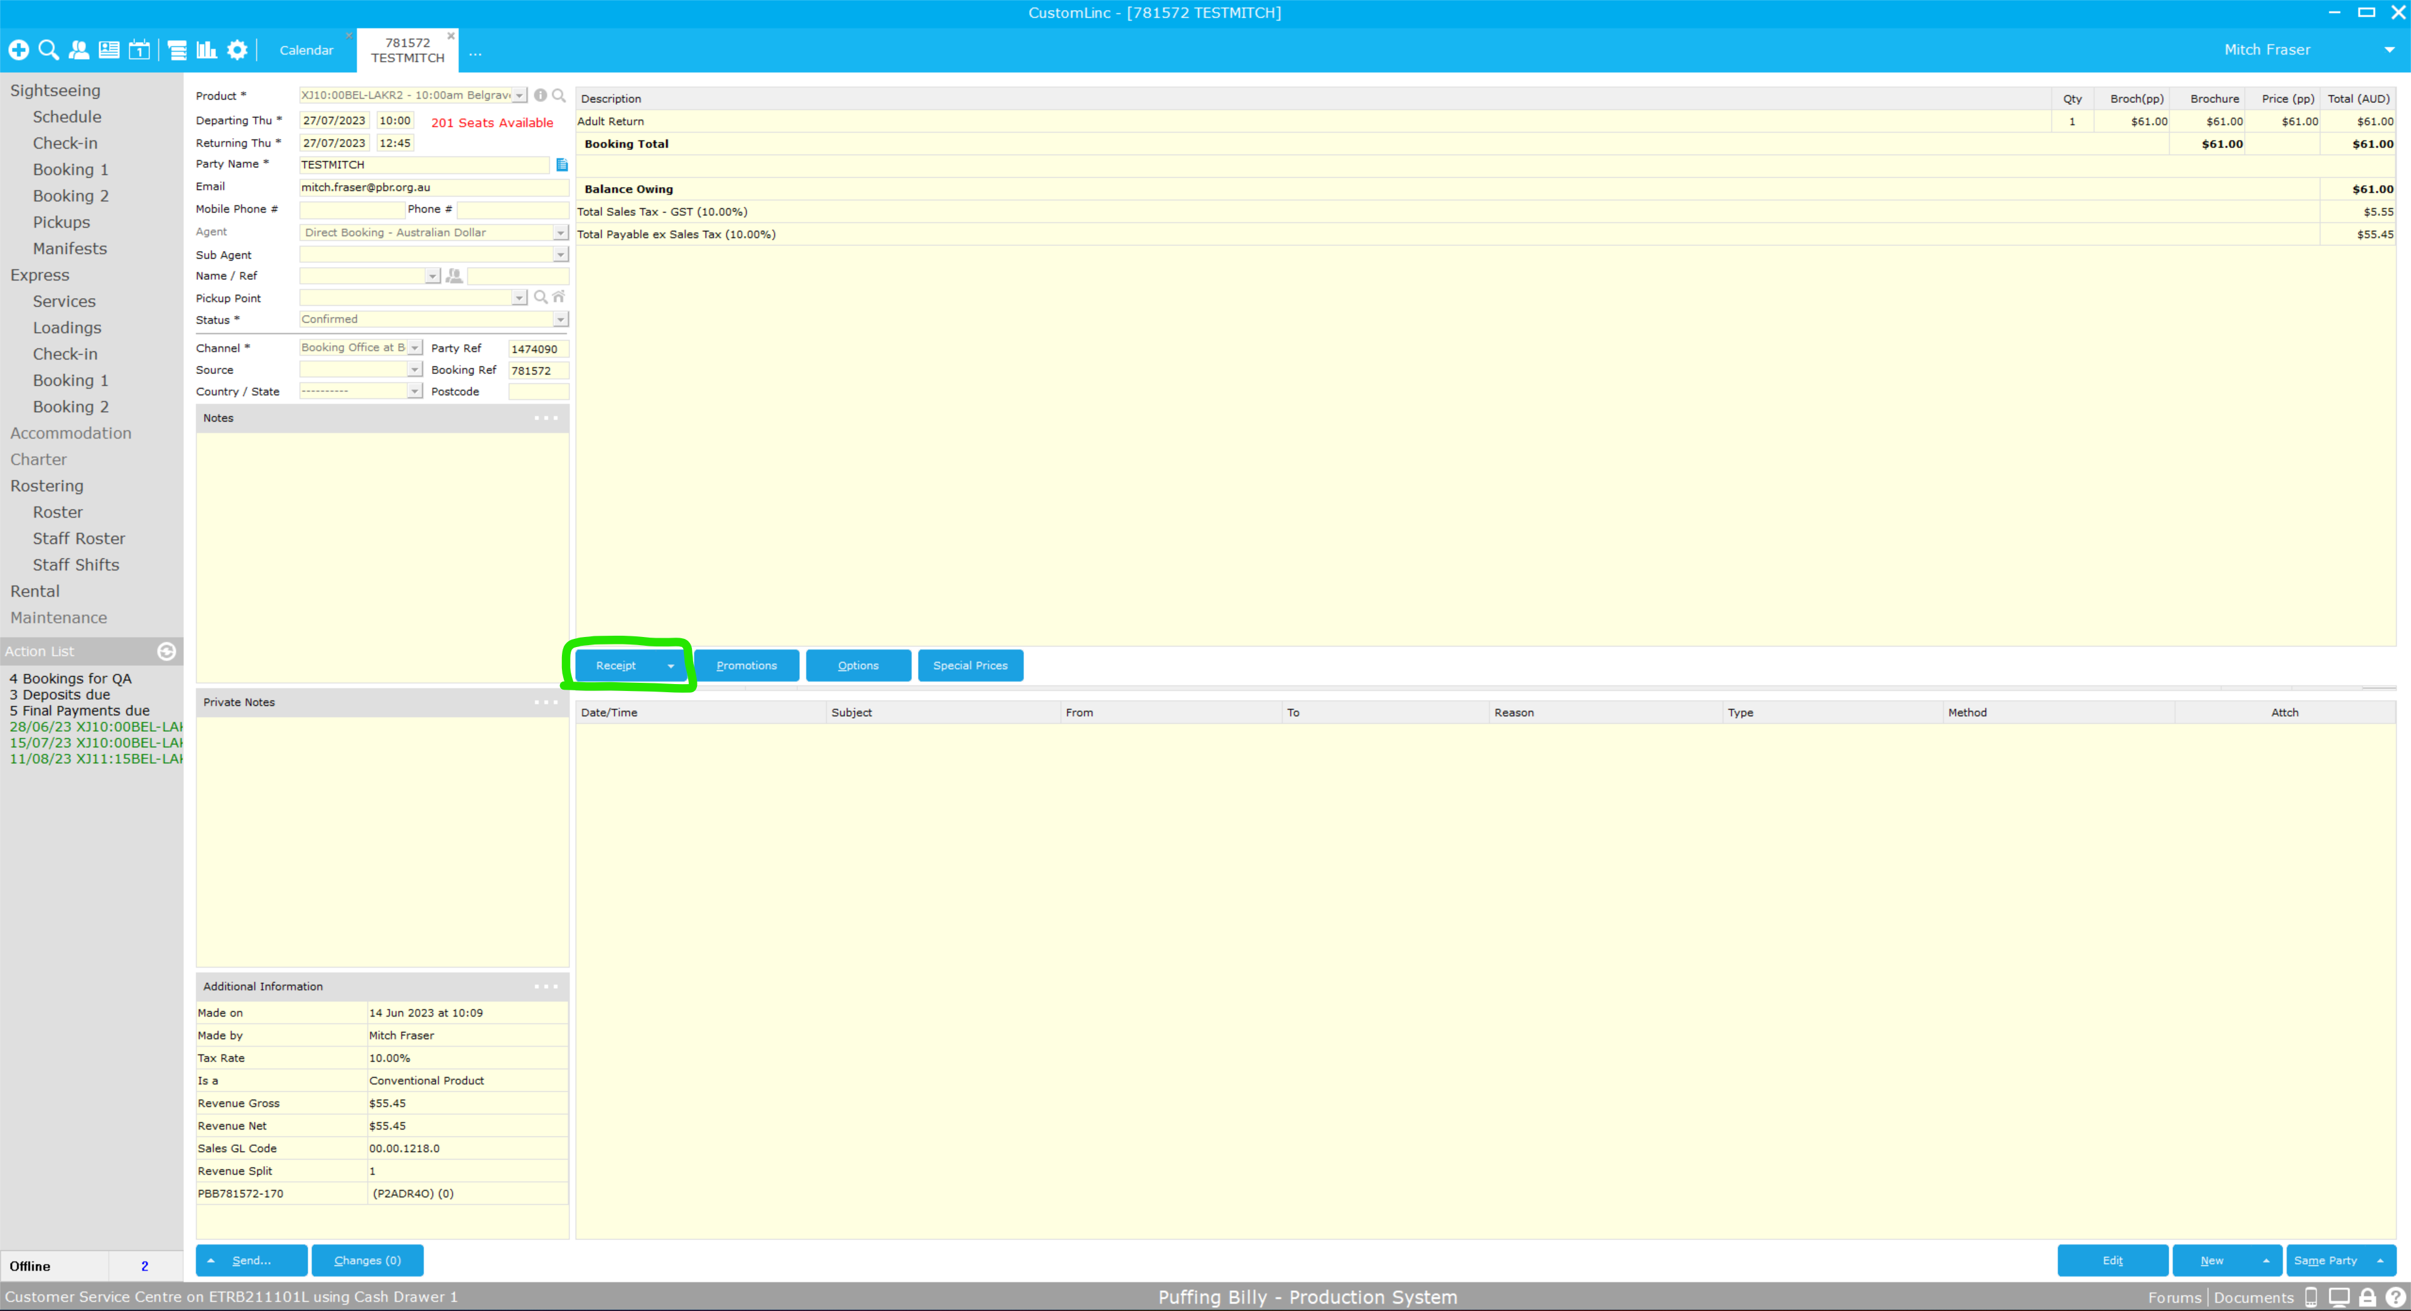The height and width of the screenshot is (1311, 2411).
Task: Click '5 Final Payments due' in Action List
Action: coord(80,711)
